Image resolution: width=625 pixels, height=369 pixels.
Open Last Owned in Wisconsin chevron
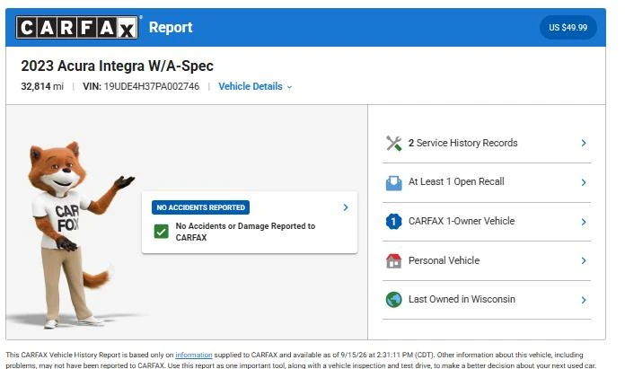tap(584, 300)
